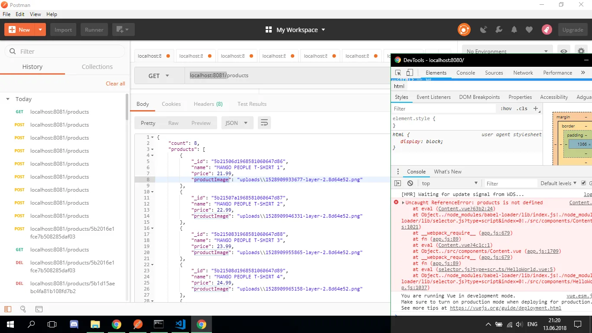Open the Network tab in DevTools
The image size is (592, 333).
pos(523,73)
